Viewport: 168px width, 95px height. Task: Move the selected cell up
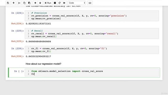pos(35,3)
